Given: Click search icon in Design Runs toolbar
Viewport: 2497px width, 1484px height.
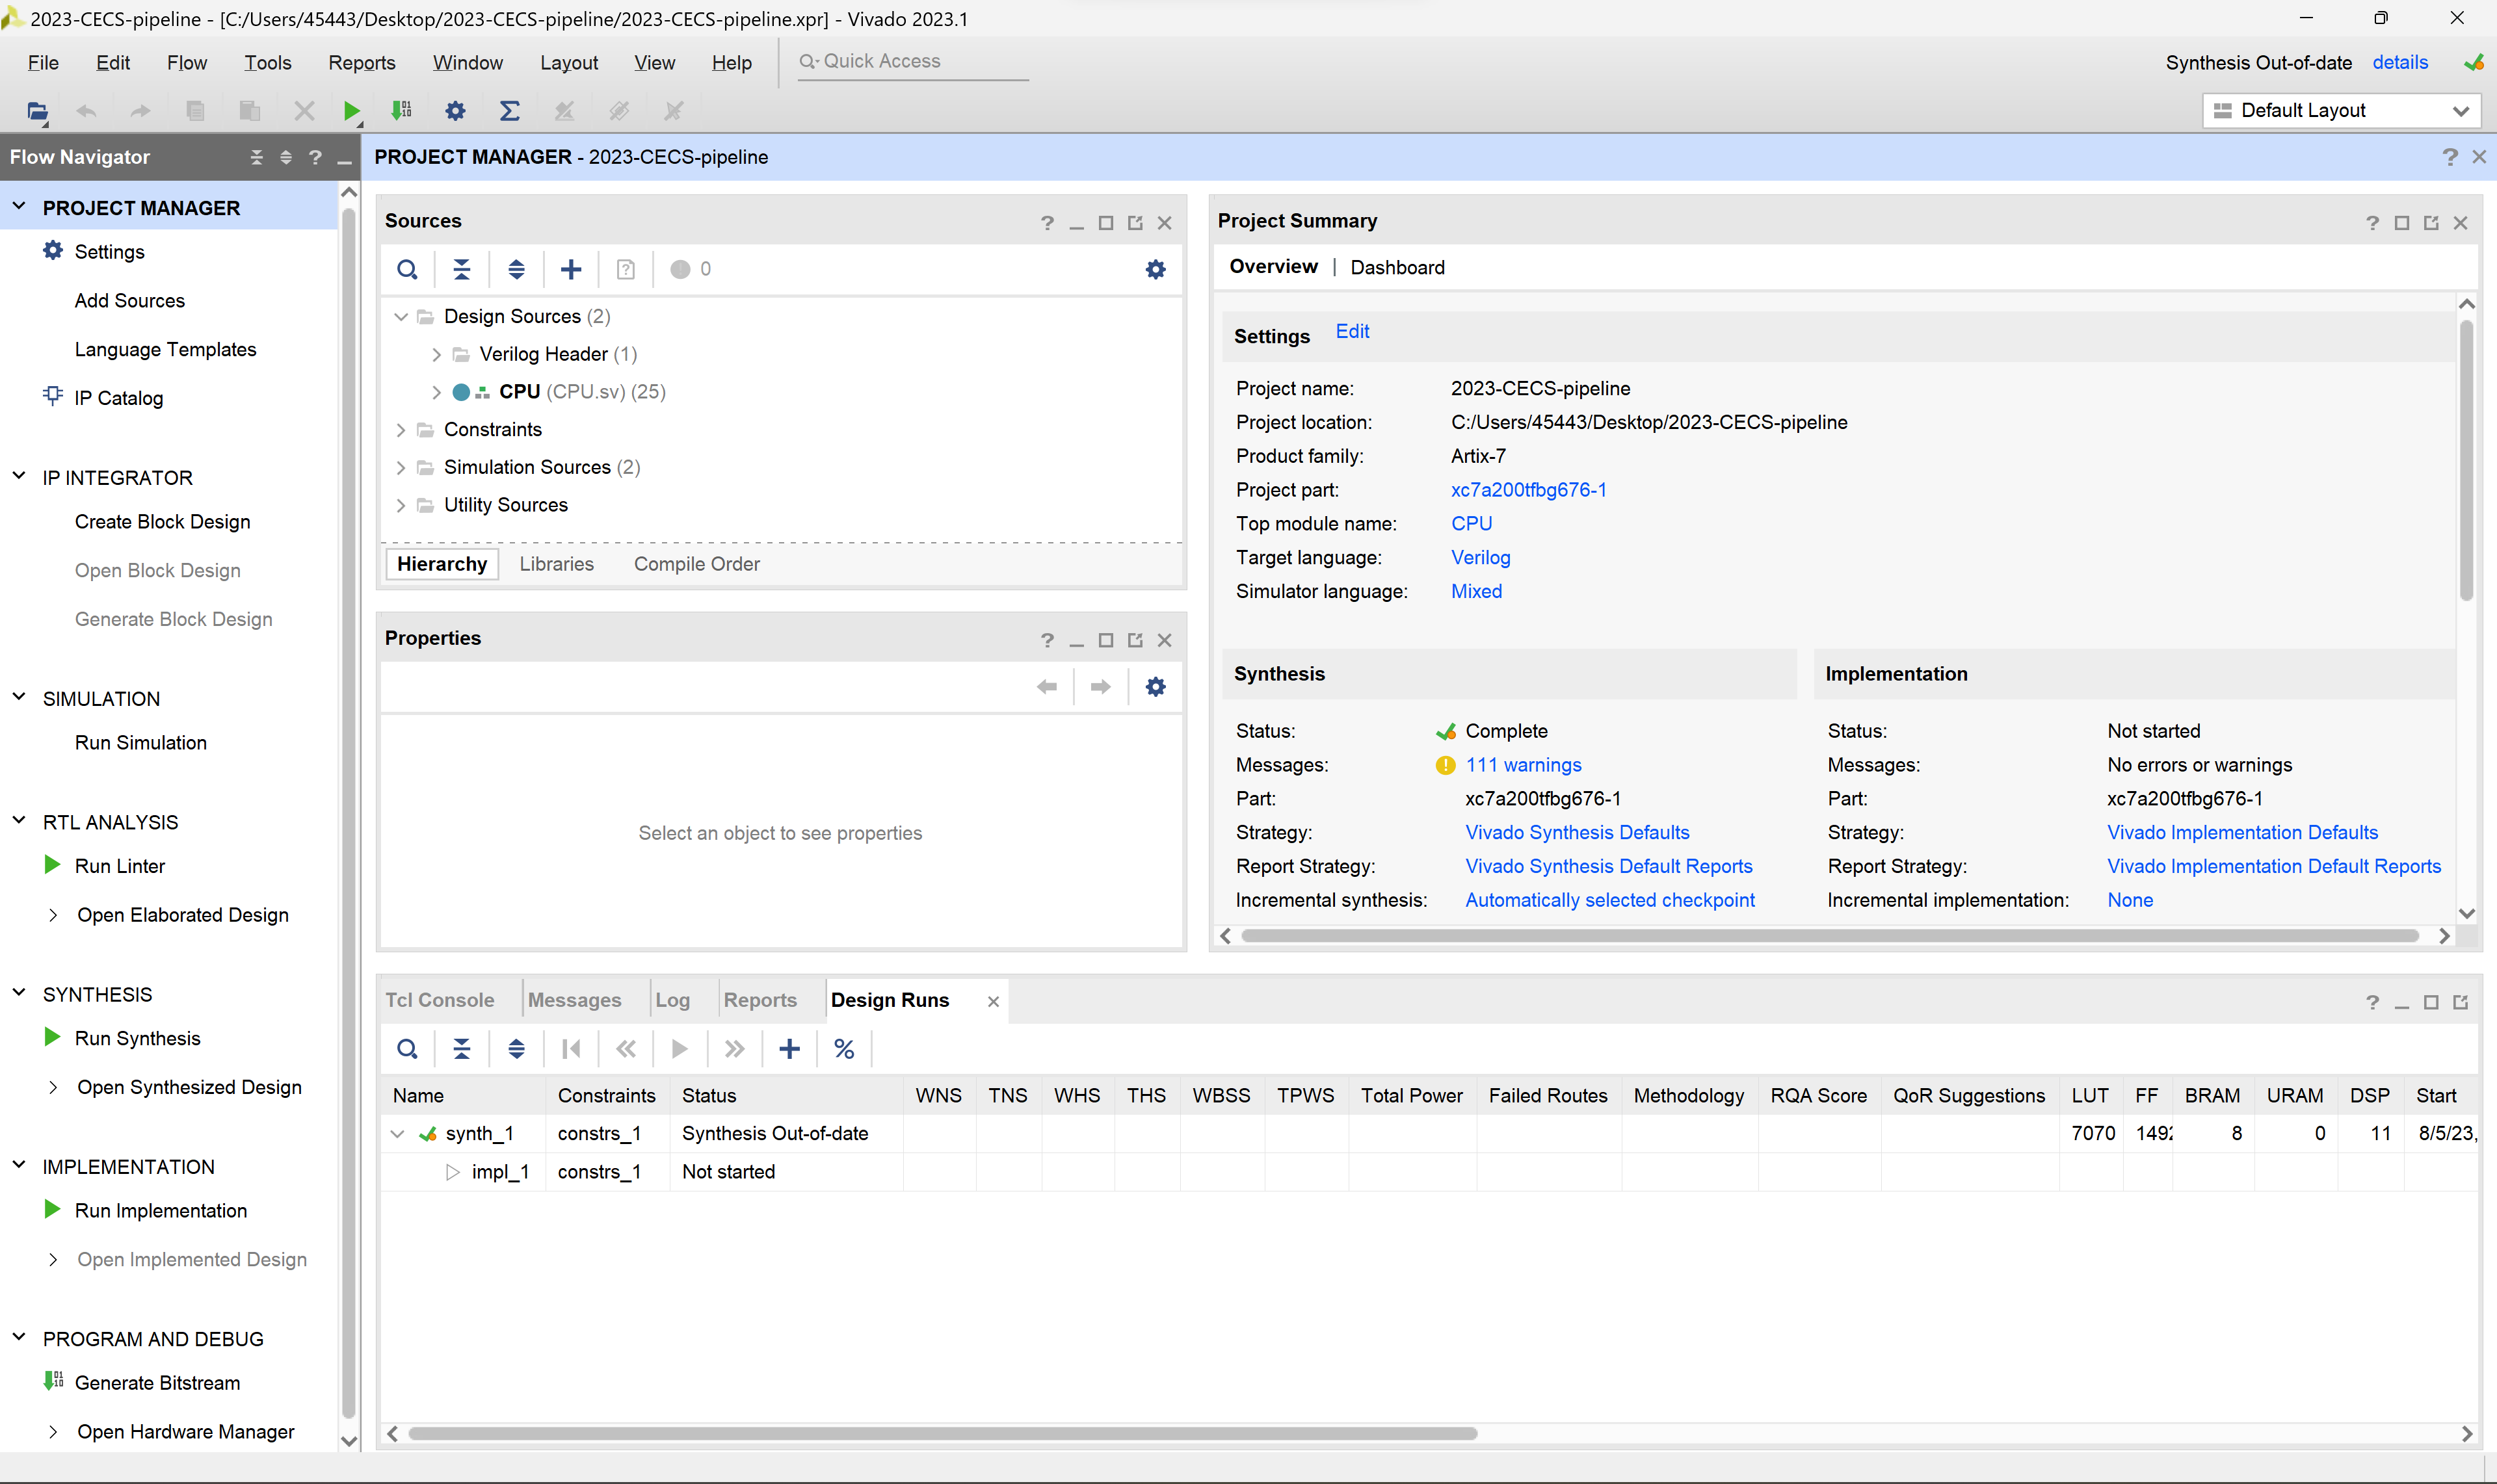Looking at the screenshot, I should tap(407, 1048).
